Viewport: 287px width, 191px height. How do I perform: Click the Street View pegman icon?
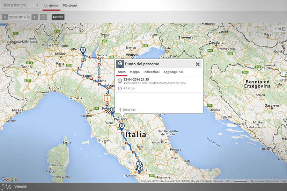pos(120,110)
